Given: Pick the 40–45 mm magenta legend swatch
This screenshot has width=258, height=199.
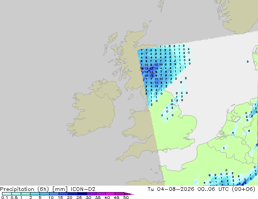Looking at the screenshot, I should [x=110, y=194].
